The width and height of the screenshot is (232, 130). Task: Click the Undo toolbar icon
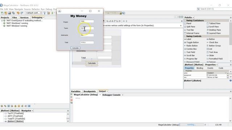pos(18,13)
